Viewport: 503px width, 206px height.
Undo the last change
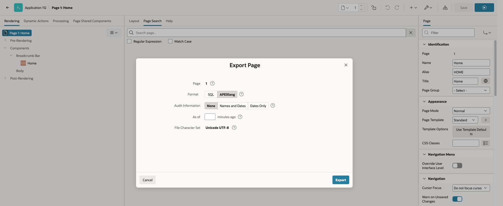click(387, 8)
